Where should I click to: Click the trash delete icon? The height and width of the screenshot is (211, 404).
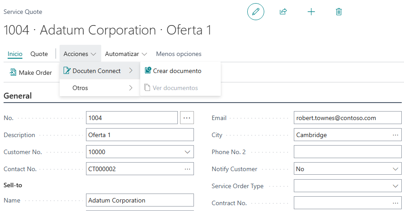coord(339,12)
